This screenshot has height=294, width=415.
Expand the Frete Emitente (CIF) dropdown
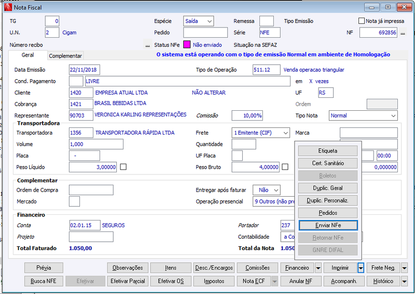point(261,133)
